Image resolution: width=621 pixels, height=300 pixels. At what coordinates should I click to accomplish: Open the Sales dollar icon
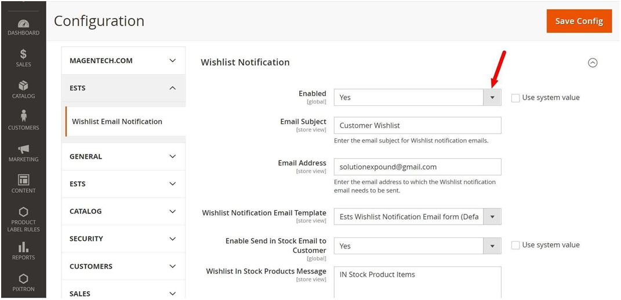point(23,54)
